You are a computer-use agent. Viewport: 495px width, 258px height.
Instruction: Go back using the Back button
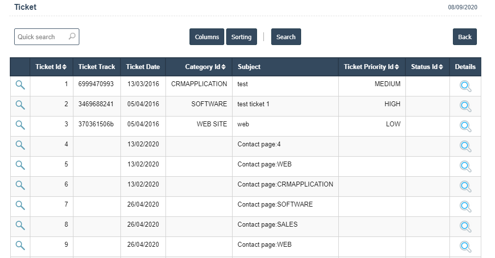point(465,37)
